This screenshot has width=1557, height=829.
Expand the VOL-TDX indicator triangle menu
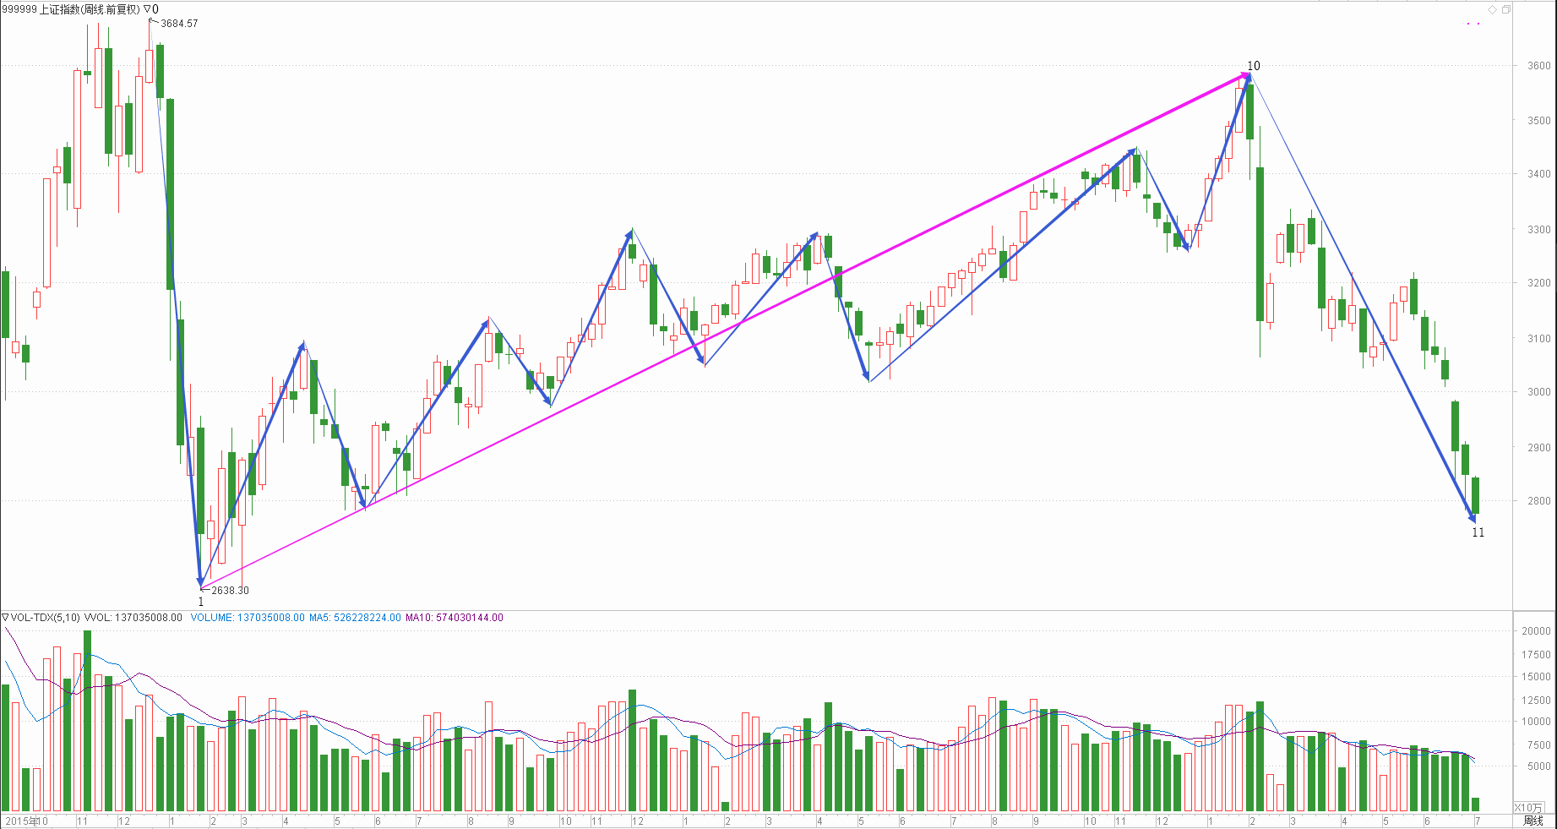5,618
